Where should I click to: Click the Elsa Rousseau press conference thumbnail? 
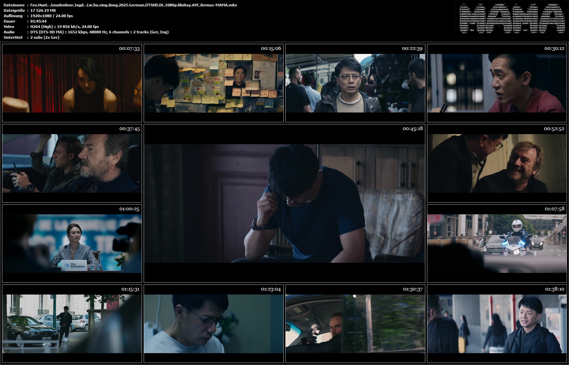72,243
